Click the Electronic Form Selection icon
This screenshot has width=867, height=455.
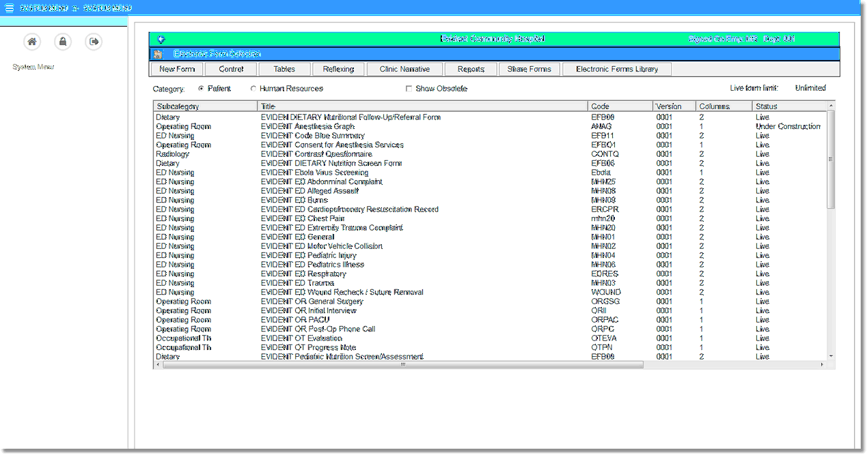(159, 54)
